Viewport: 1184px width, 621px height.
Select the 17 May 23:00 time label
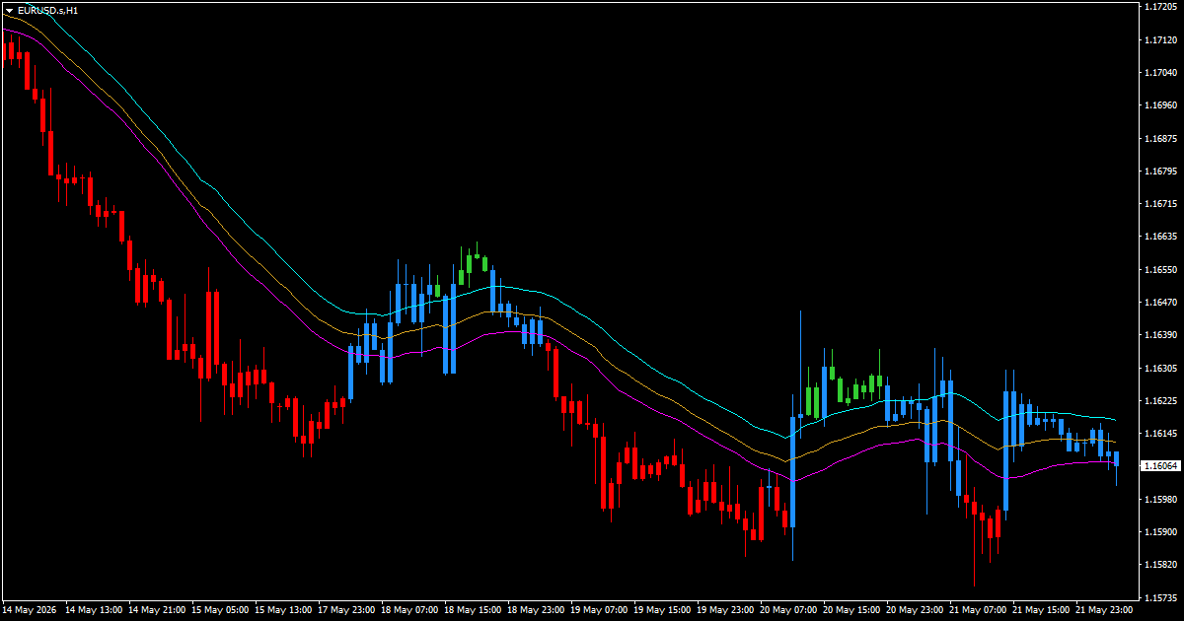click(346, 610)
